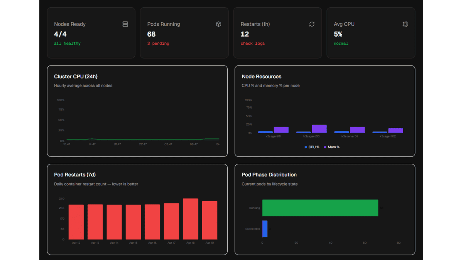The width and height of the screenshot is (463, 260).
Task: Toggle Mem % series in Node Resources legend
Action: pos(331,147)
